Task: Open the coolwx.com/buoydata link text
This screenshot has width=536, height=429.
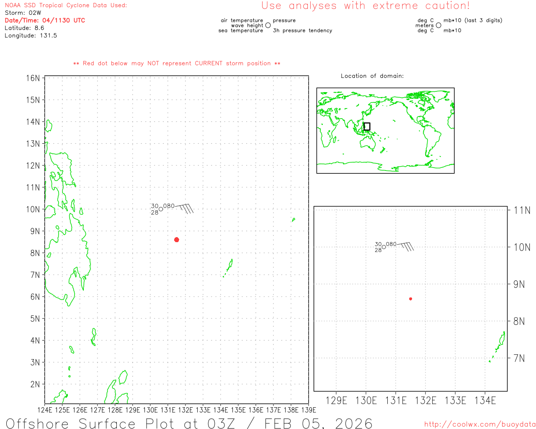Action: [x=480, y=424]
